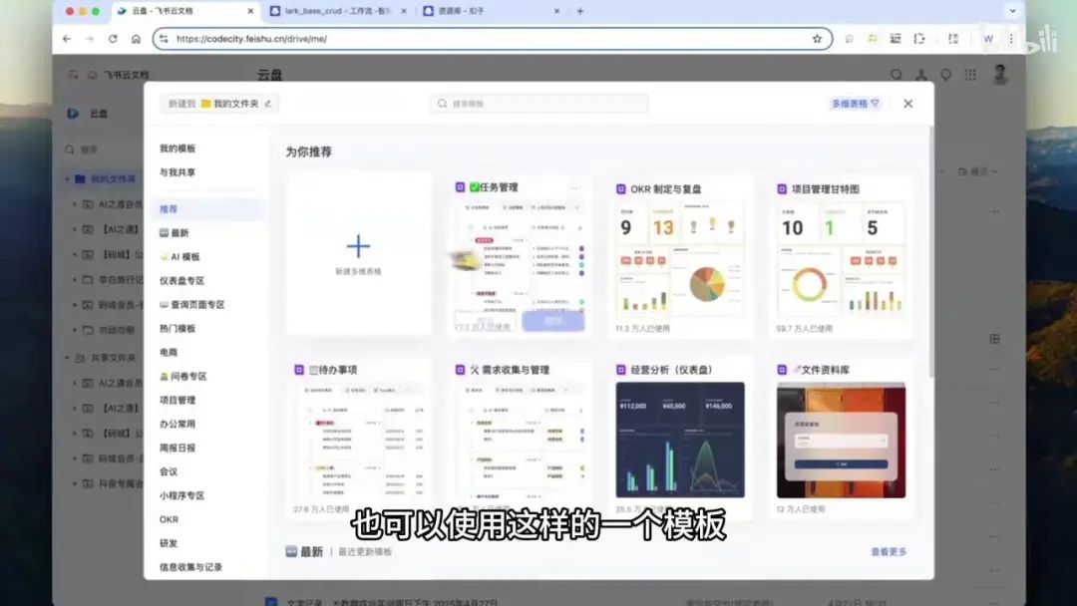
Task: Select 热门模板 category
Action: pos(178,329)
